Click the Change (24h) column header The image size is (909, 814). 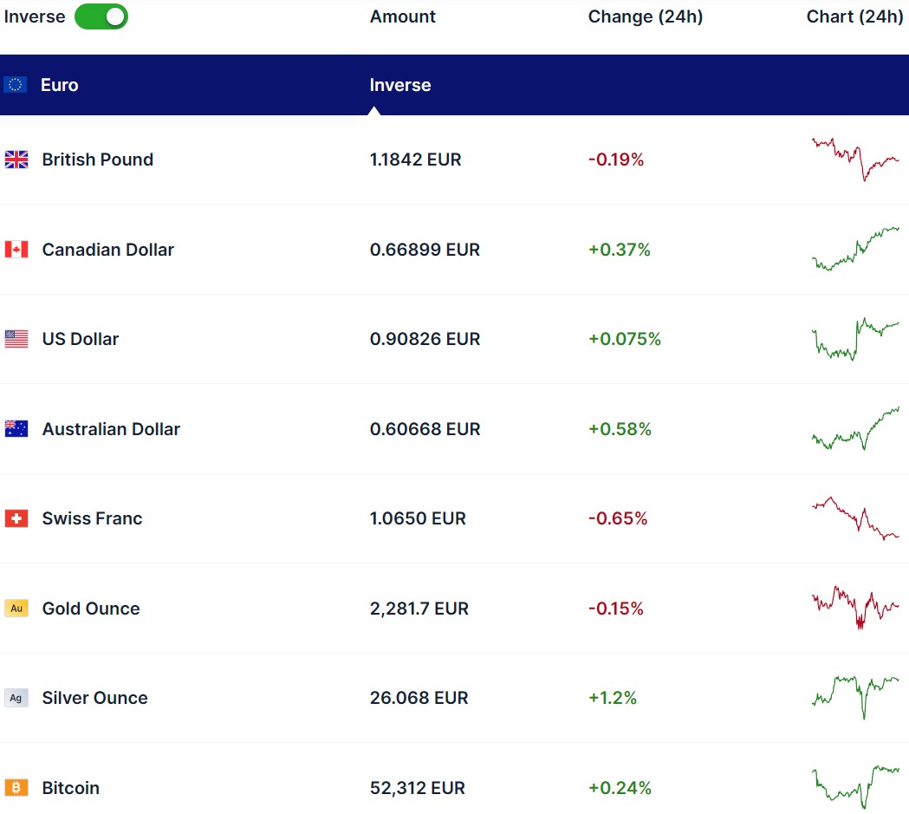pyautogui.click(x=646, y=16)
